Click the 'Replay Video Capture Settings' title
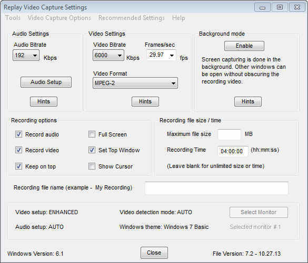Viewport: 308px width, 263px height. point(45,7)
